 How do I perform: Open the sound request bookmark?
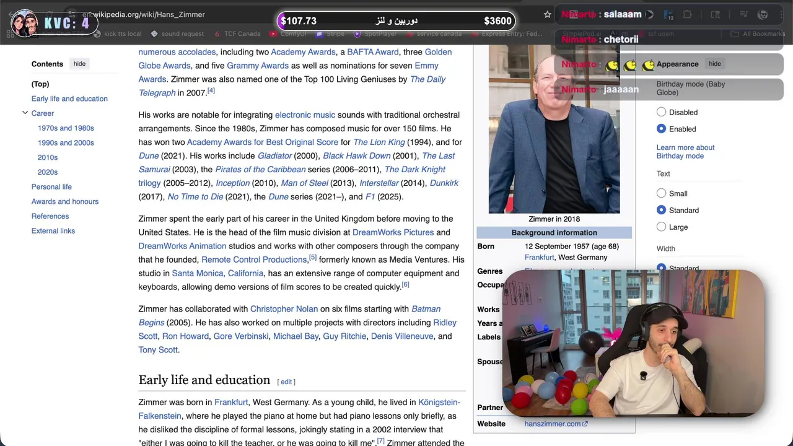[x=178, y=34]
